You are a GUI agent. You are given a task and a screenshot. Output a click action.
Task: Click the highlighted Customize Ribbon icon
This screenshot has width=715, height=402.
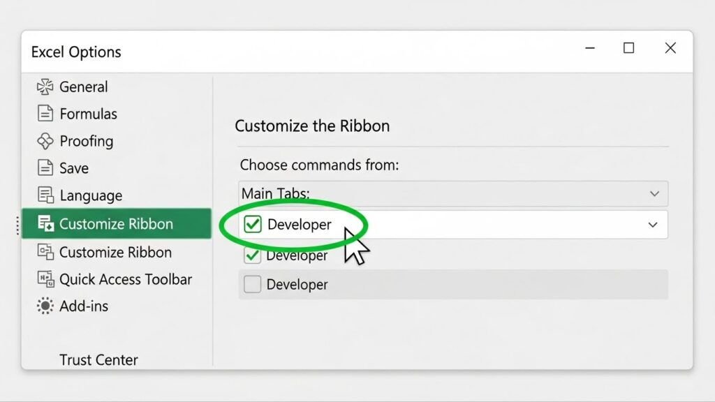45,223
